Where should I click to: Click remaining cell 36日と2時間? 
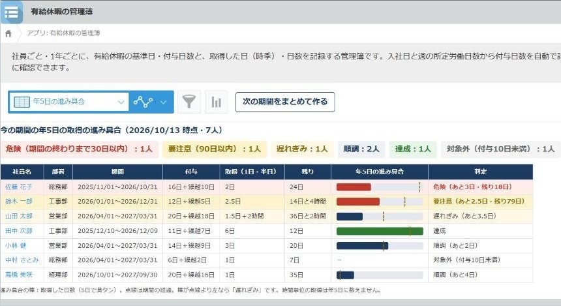pos(308,216)
